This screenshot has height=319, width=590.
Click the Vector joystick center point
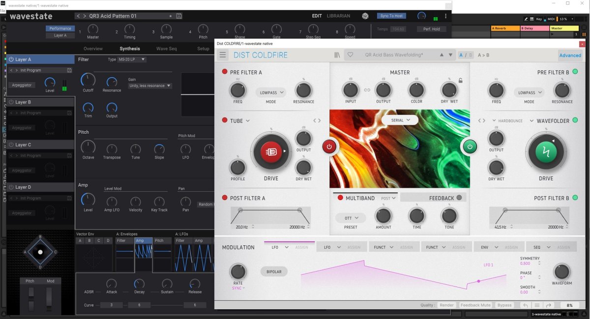(40, 252)
